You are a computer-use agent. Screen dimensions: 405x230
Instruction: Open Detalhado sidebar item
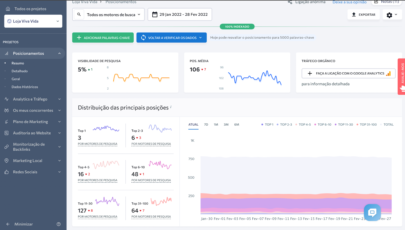[x=19, y=71]
